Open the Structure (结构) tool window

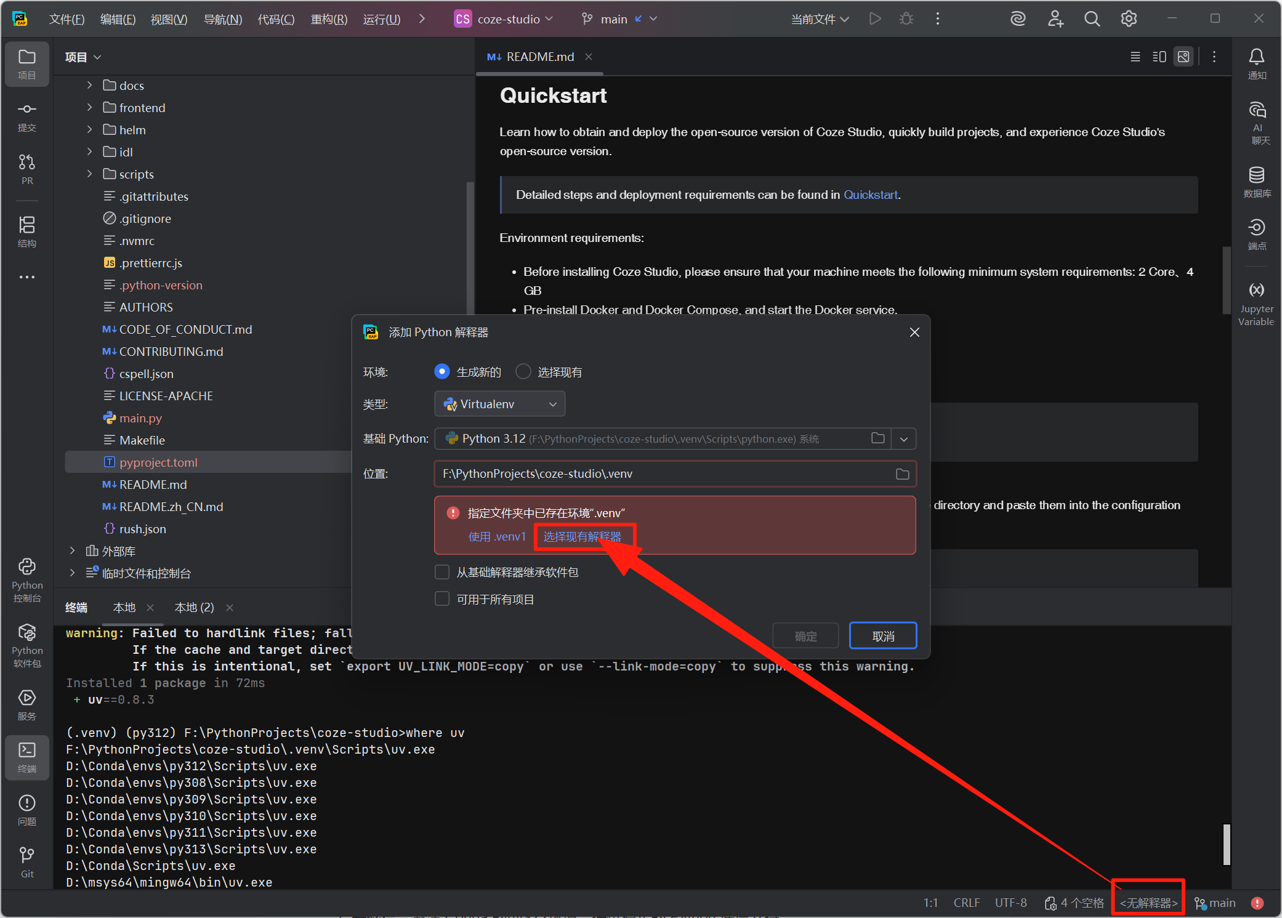[26, 232]
